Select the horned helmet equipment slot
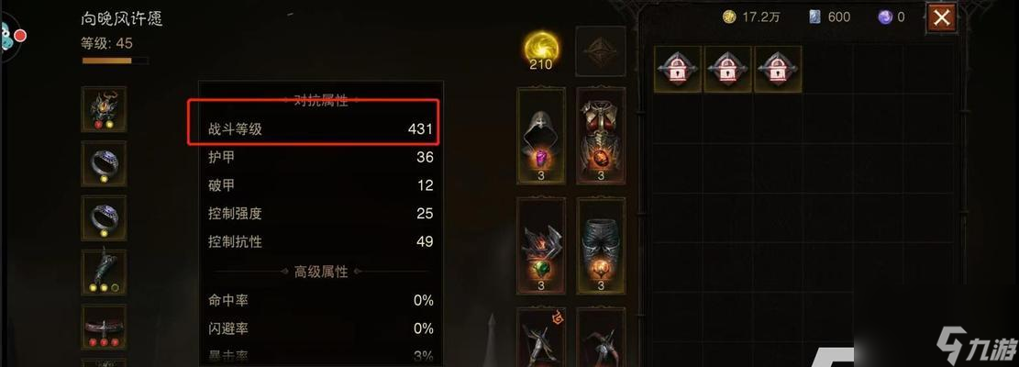Image resolution: width=1019 pixels, height=367 pixels. point(104,109)
